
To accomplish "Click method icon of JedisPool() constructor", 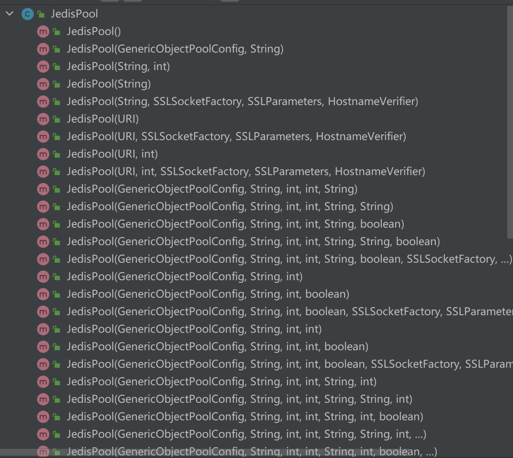I will (x=43, y=32).
